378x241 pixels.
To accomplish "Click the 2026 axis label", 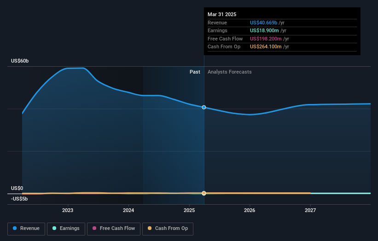I will pos(250,210).
